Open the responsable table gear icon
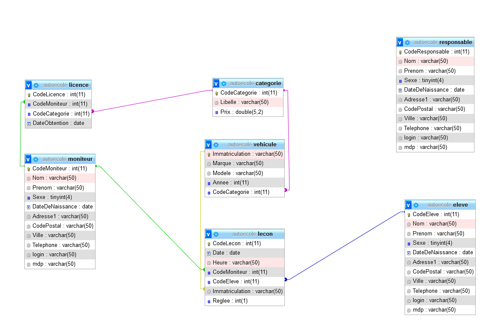This screenshot has height=324, width=489. [407, 42]
